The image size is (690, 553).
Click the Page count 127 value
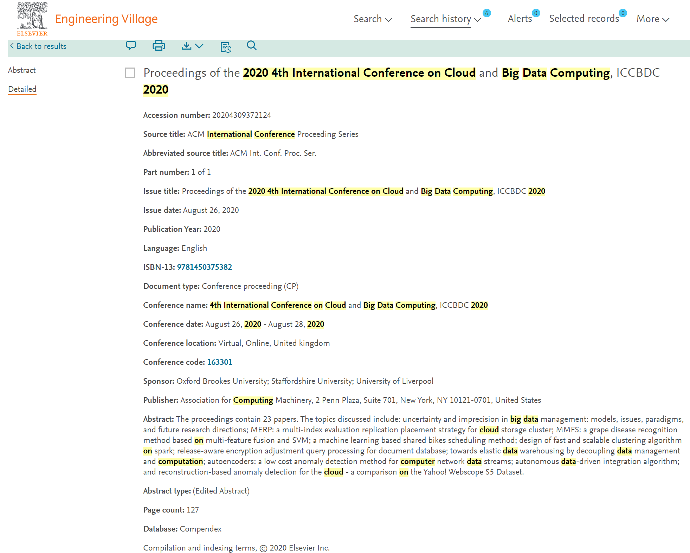pos(193,510)
